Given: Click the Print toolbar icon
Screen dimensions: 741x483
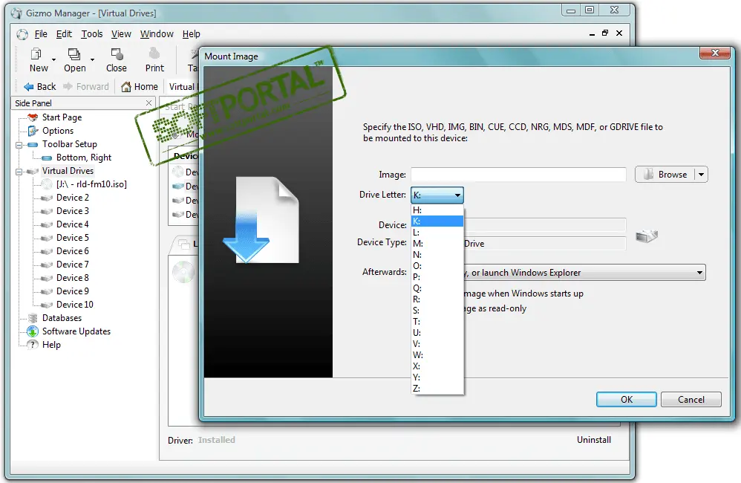Looking at the screenshot, I should (154, 54).
